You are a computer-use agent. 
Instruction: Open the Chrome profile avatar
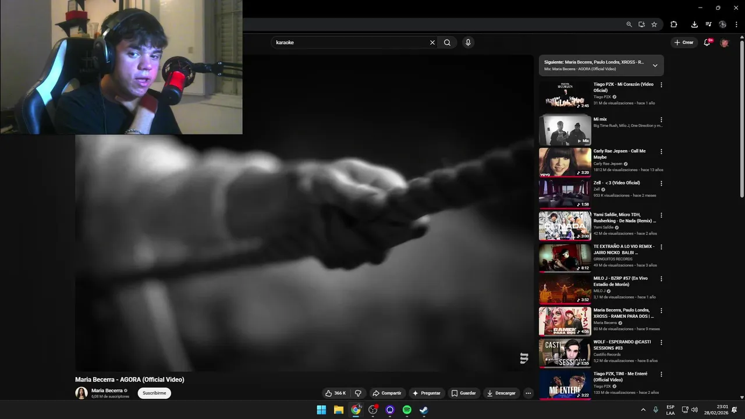[x=722, y=24]
